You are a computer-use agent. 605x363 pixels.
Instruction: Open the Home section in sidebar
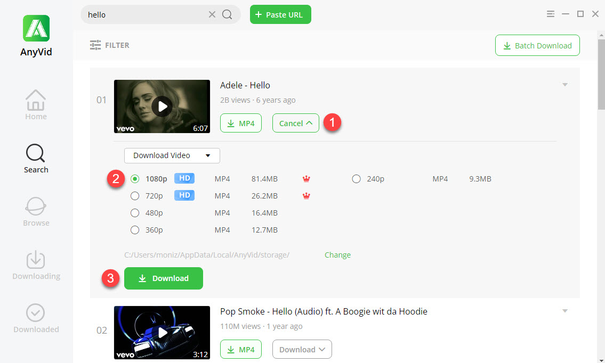(x=36, y=105)
